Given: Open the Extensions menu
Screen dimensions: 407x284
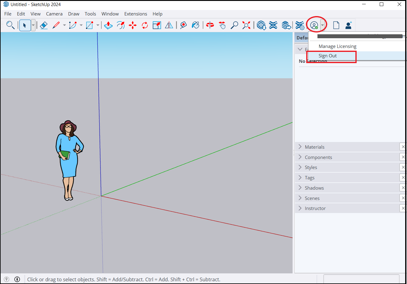Looking at the screenshot, I should 135,14.
